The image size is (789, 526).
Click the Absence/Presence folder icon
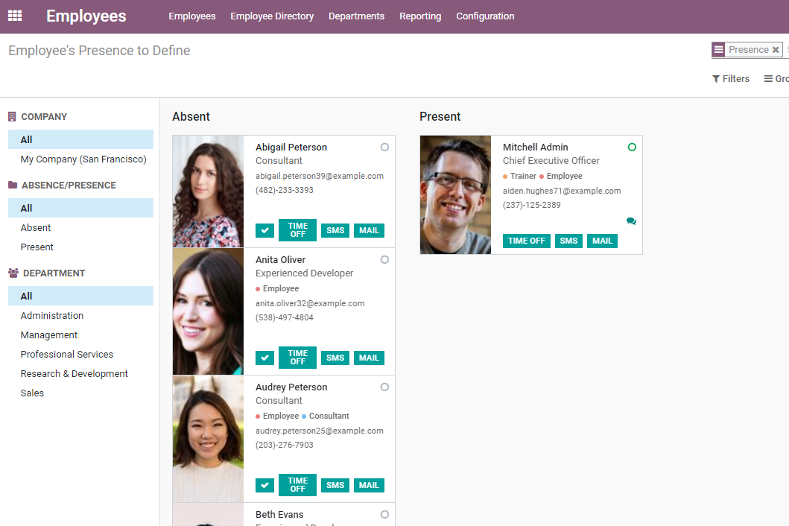tap(13, 186)
